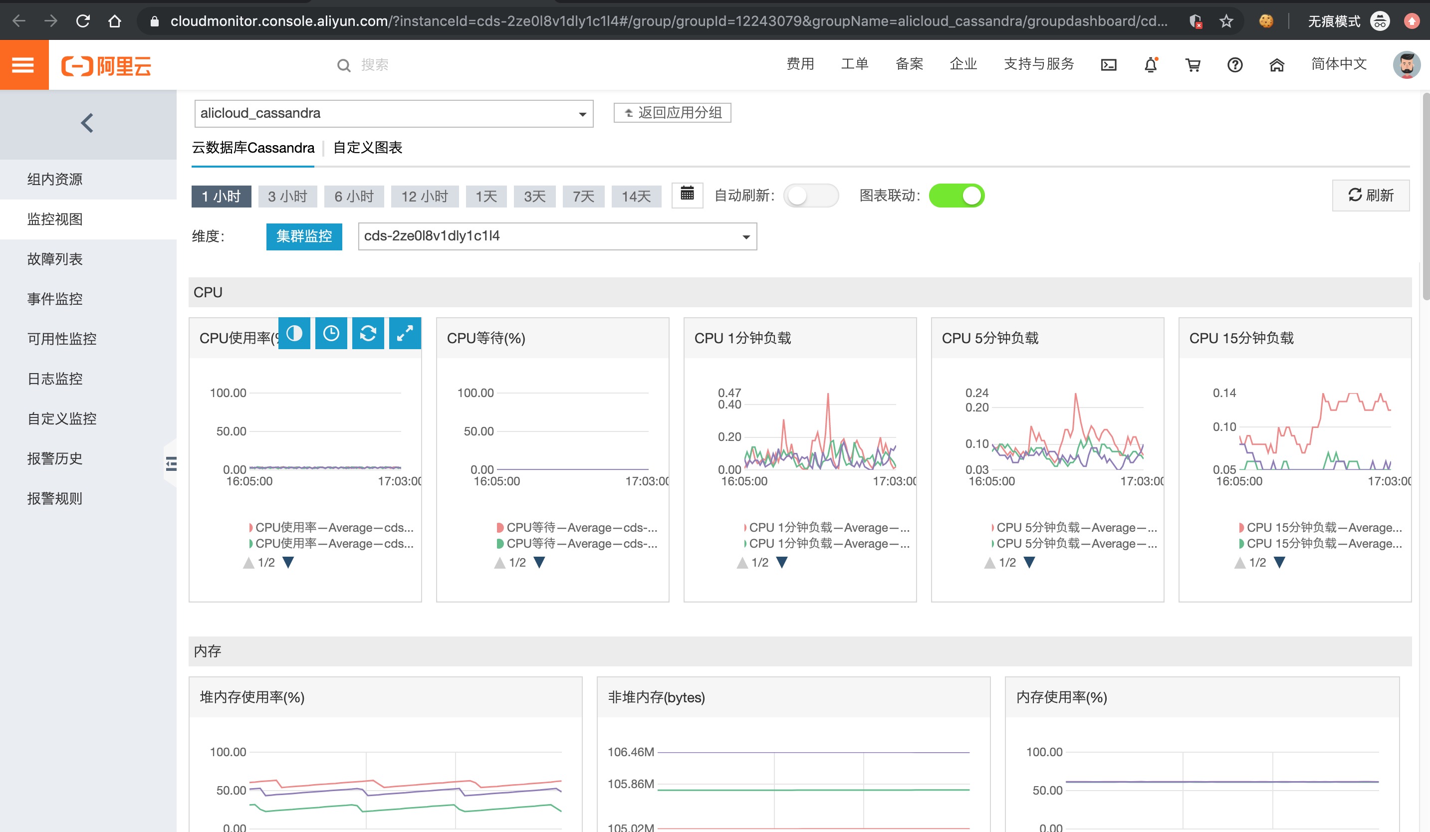Click the browser update red icon
1430x832 pixels.
1411,21
